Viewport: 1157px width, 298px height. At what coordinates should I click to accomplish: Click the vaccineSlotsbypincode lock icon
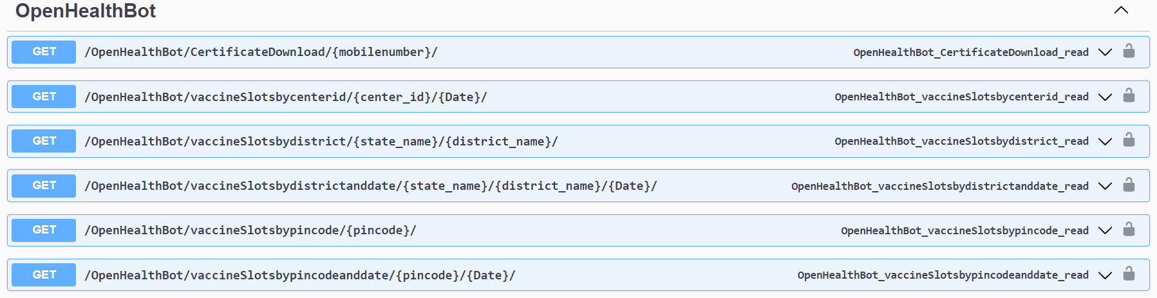pos(1129,230)
